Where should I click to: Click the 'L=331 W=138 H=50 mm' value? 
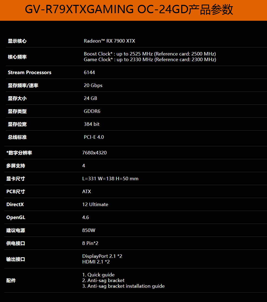click(110, 179)
